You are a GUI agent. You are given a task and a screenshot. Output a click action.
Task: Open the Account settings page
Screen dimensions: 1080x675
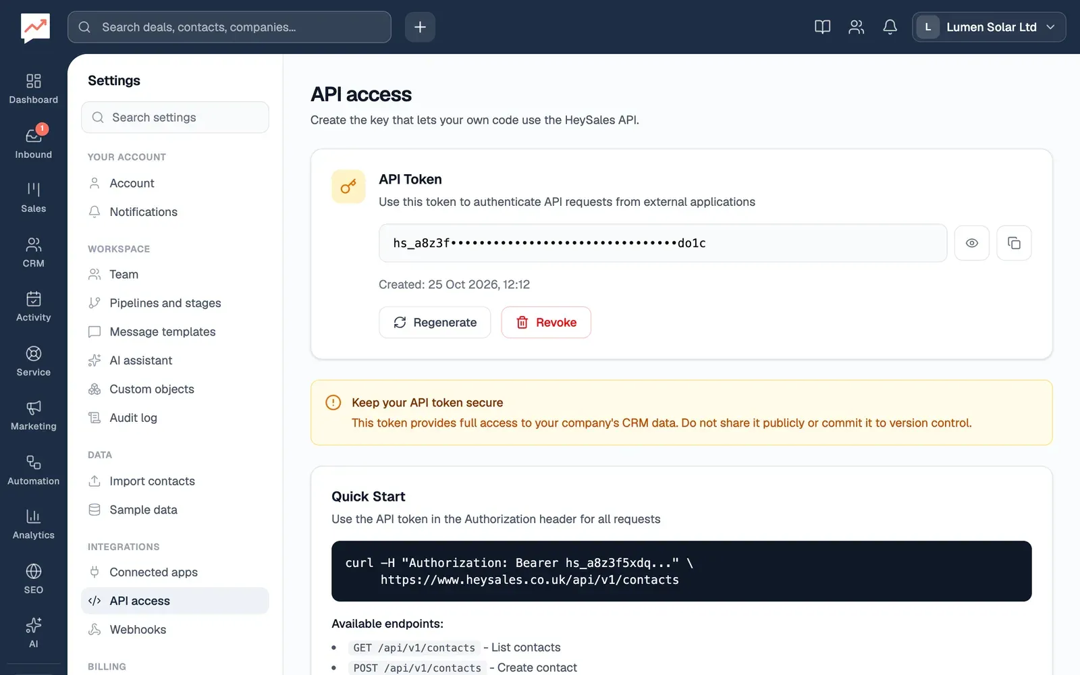[x=175, y=184]
